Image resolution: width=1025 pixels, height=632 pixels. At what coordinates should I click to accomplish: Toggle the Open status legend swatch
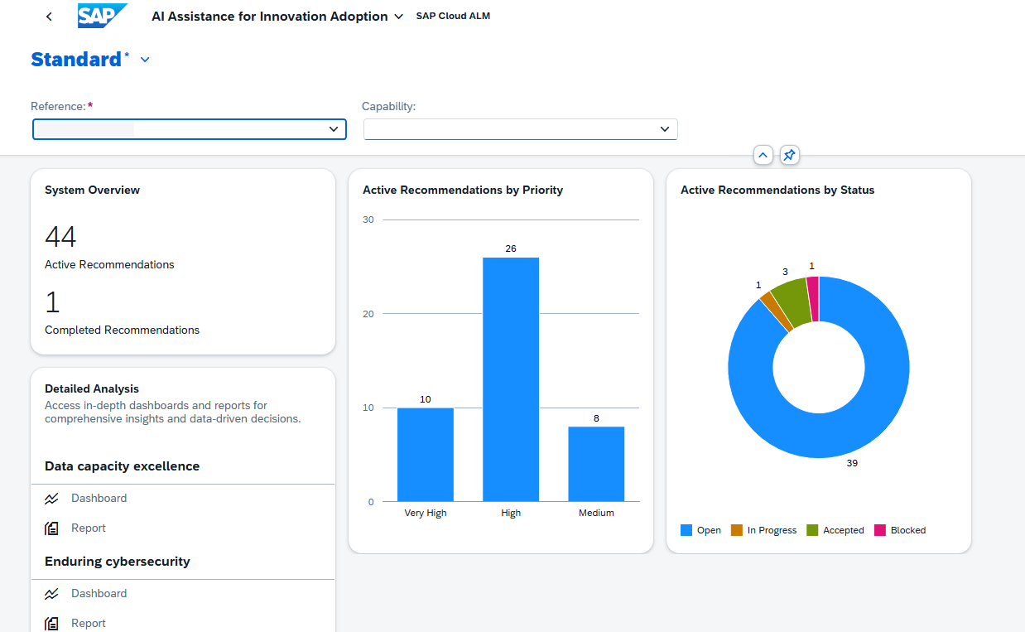pos(686,530)
